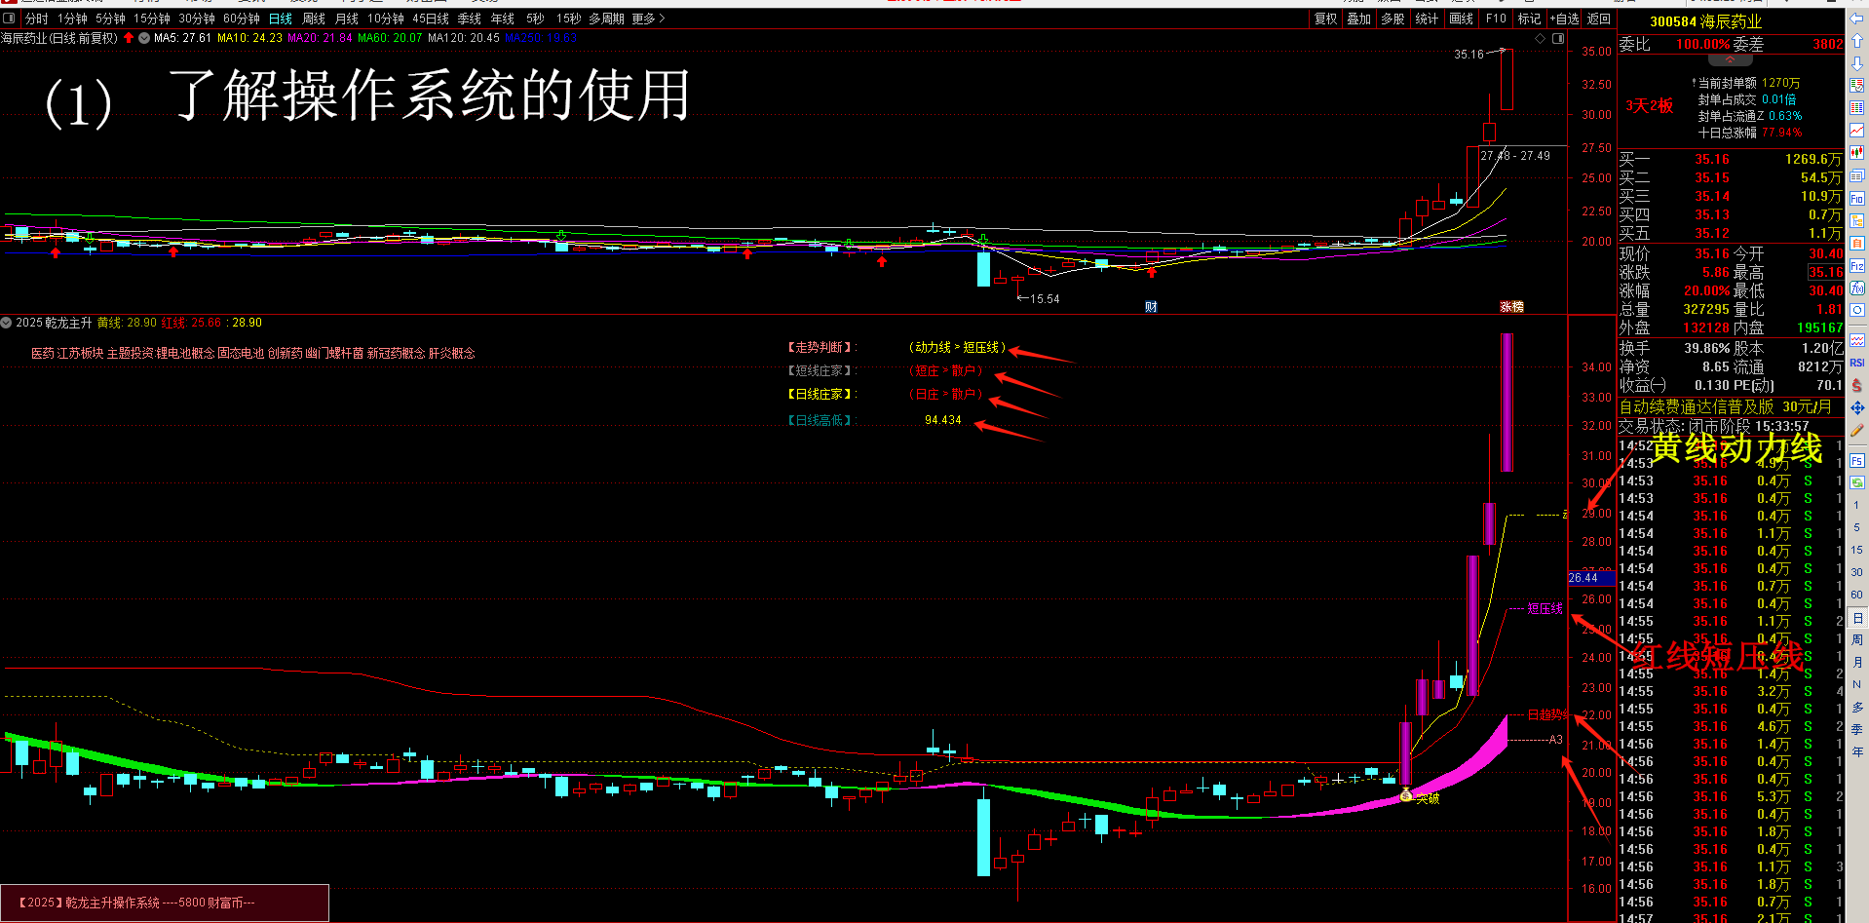Click the 画线 draw line button
The image size is (1869, 923).
click(x=1462, y=19)
